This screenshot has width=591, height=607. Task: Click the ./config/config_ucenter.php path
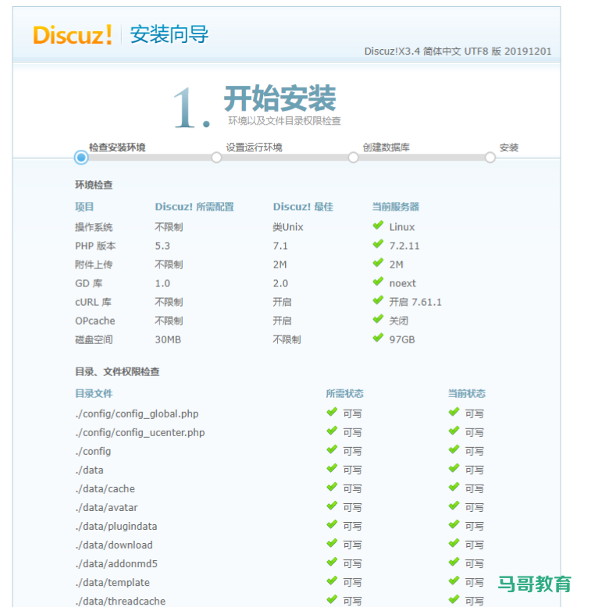click(140, 433)
